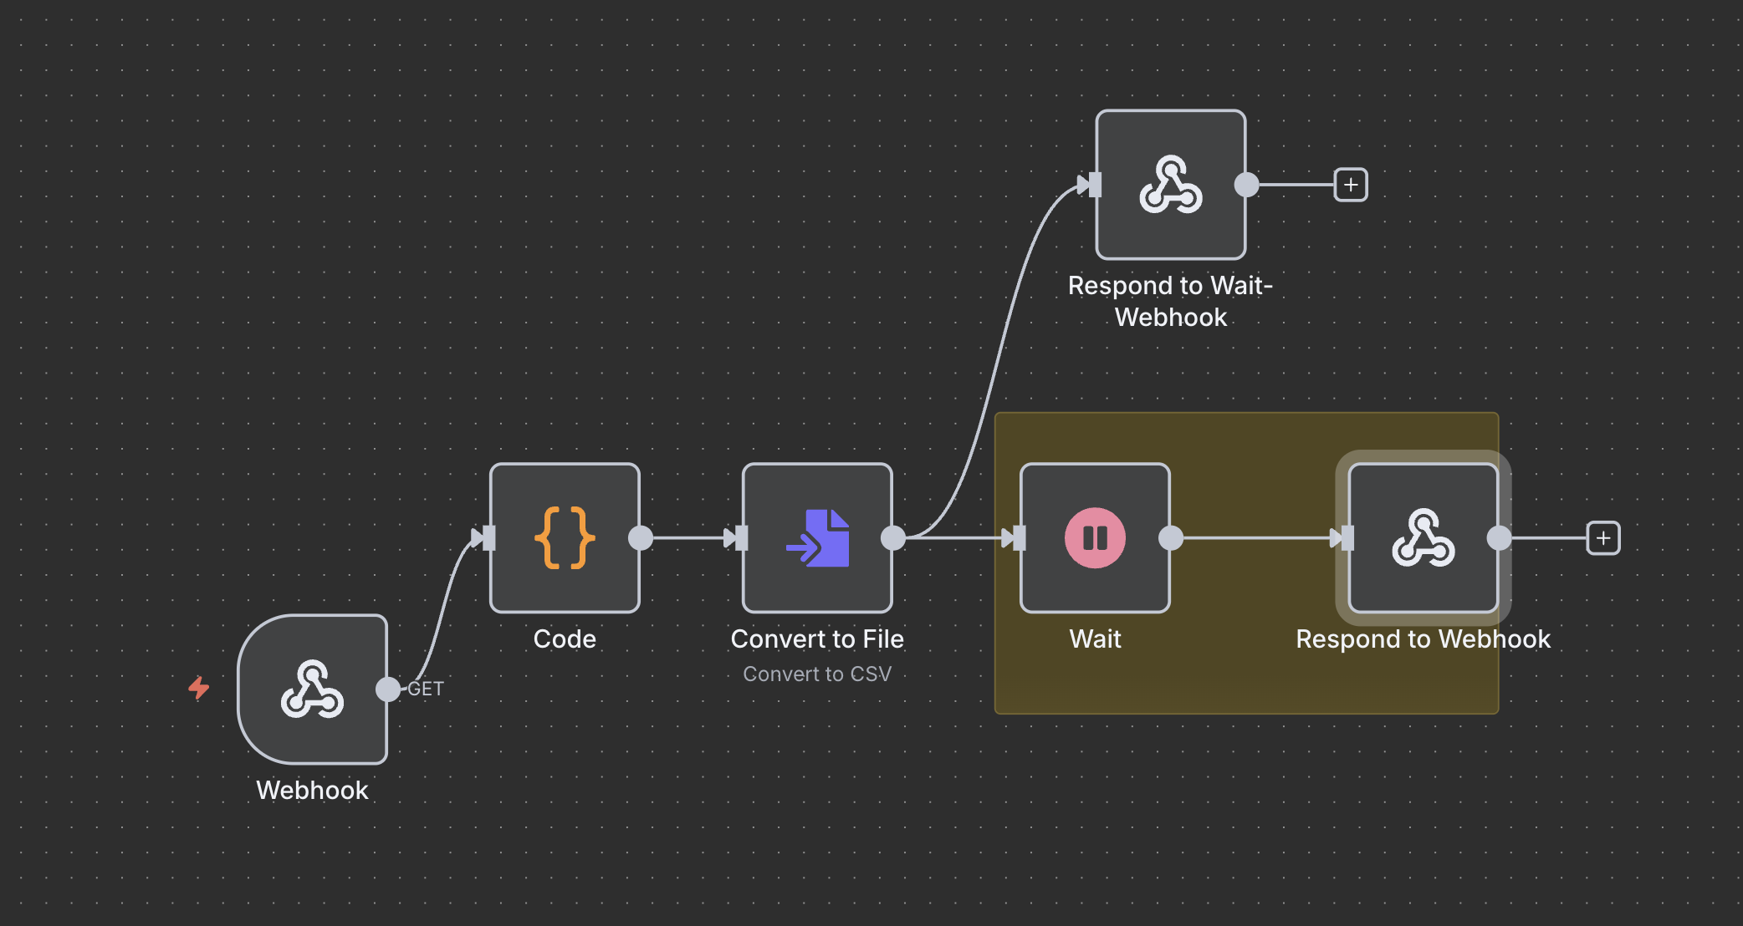This screenshot has height=926, width=1743.
Task: Click the output dot of Convert to File
Action: point(893,538)
